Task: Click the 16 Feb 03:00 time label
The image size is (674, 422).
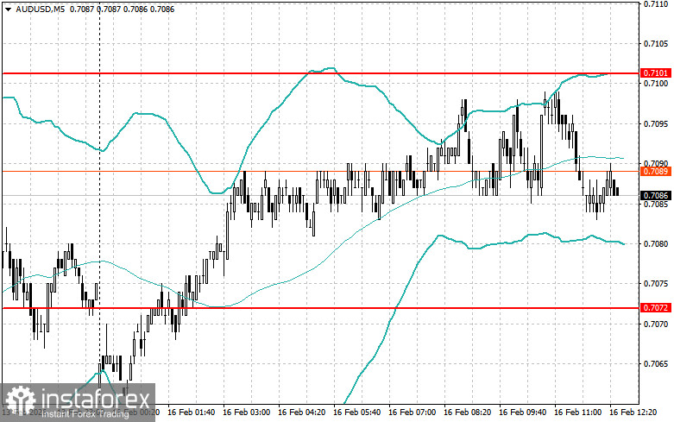Action: (x=246, y=413)
